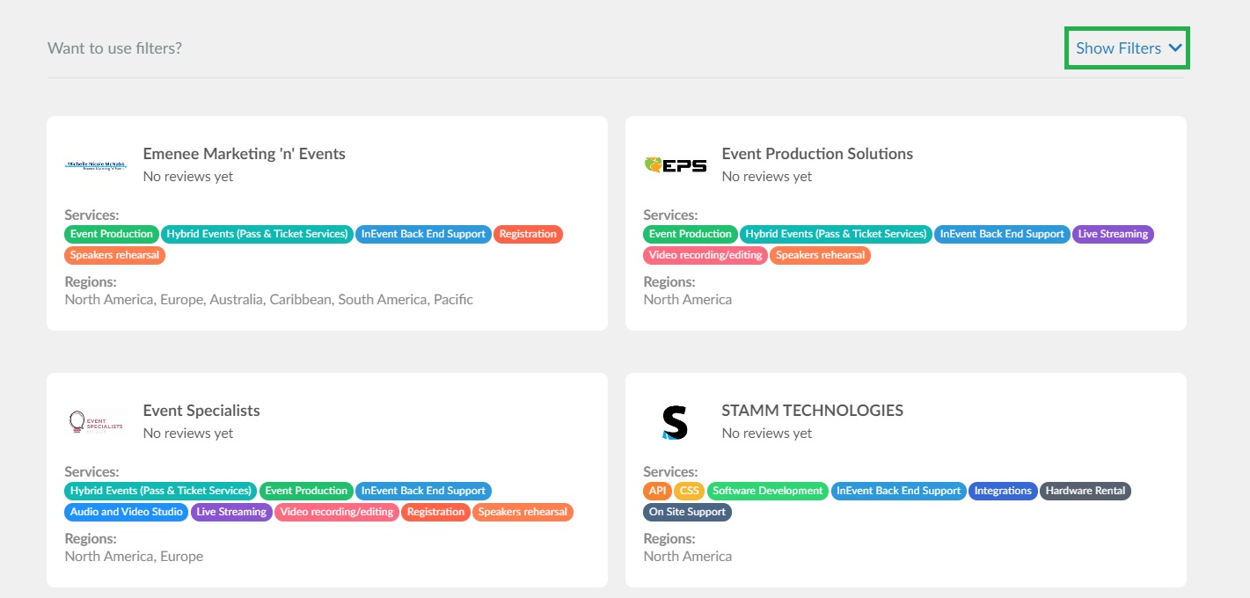Select Live Streaming tag on EPS card
The image size is (1250, 598).
[1113, 234]
